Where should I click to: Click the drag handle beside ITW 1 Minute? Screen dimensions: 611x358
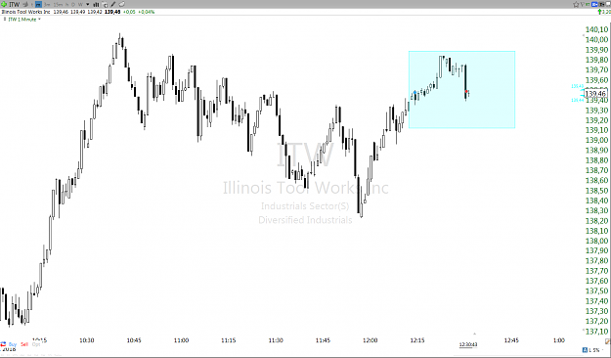tap(5, 19)
